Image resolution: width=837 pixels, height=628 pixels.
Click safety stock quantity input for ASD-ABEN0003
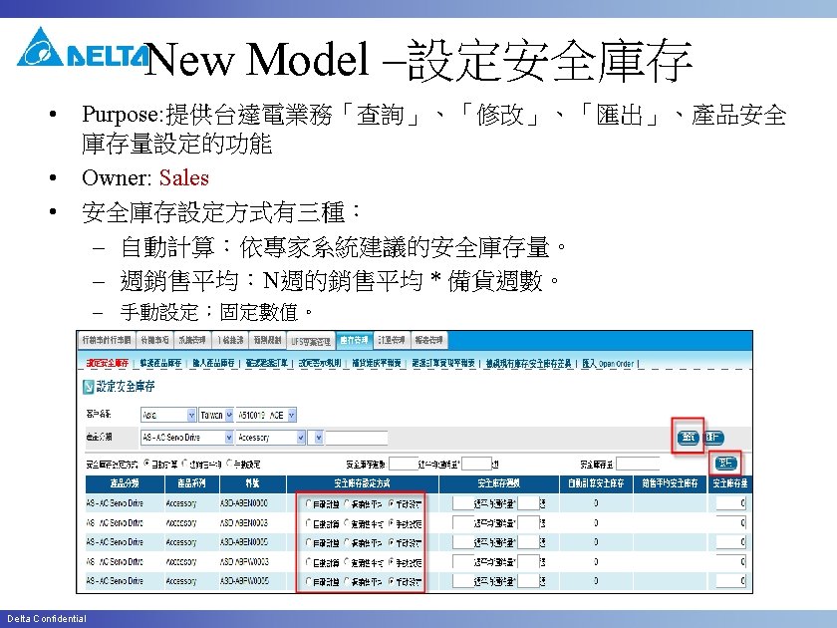click(x=730, y=522)
